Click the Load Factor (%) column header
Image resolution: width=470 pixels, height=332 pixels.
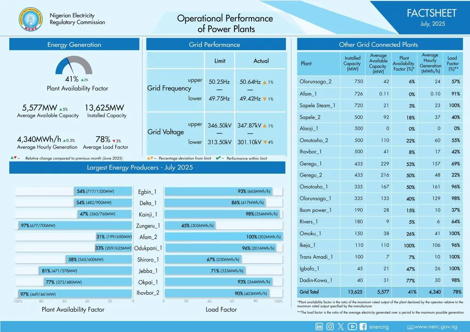coord(452,63)
